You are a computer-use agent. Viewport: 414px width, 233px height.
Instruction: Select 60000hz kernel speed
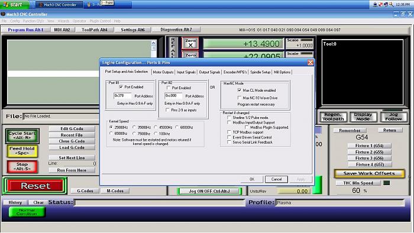[177, 127]
